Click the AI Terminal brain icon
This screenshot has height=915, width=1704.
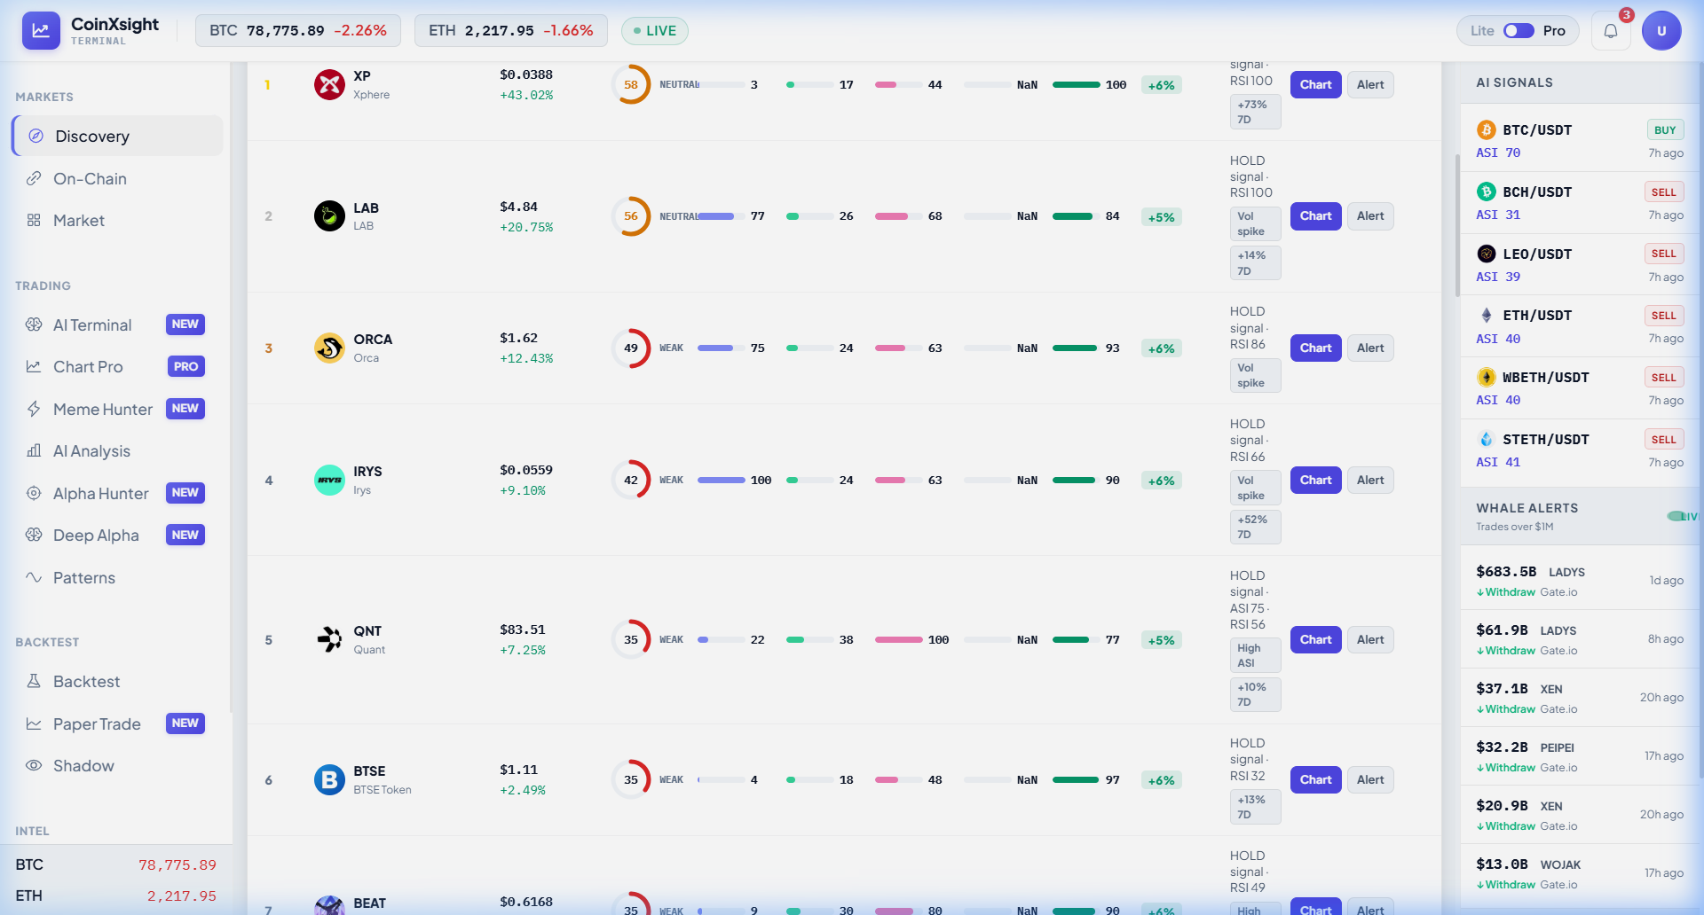point(34,325)
